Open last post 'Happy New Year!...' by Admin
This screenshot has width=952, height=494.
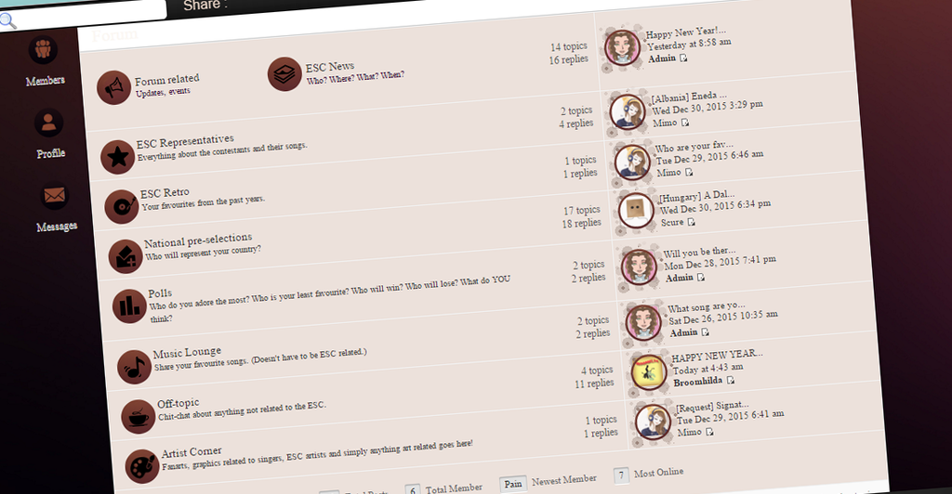pyautogui.click(x=685, y=32)
